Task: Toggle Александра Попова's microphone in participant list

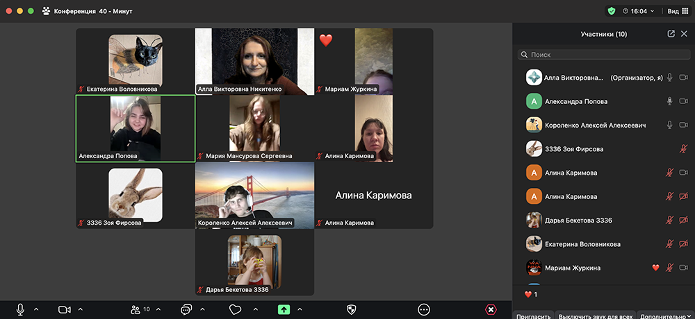Action: 670,101
